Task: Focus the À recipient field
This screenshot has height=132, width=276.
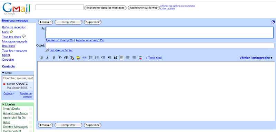Action: (x=159, y=32)
